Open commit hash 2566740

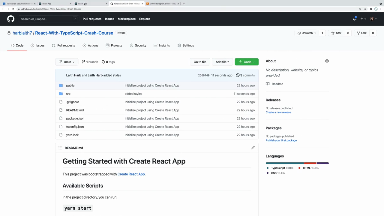pos(204,75)
